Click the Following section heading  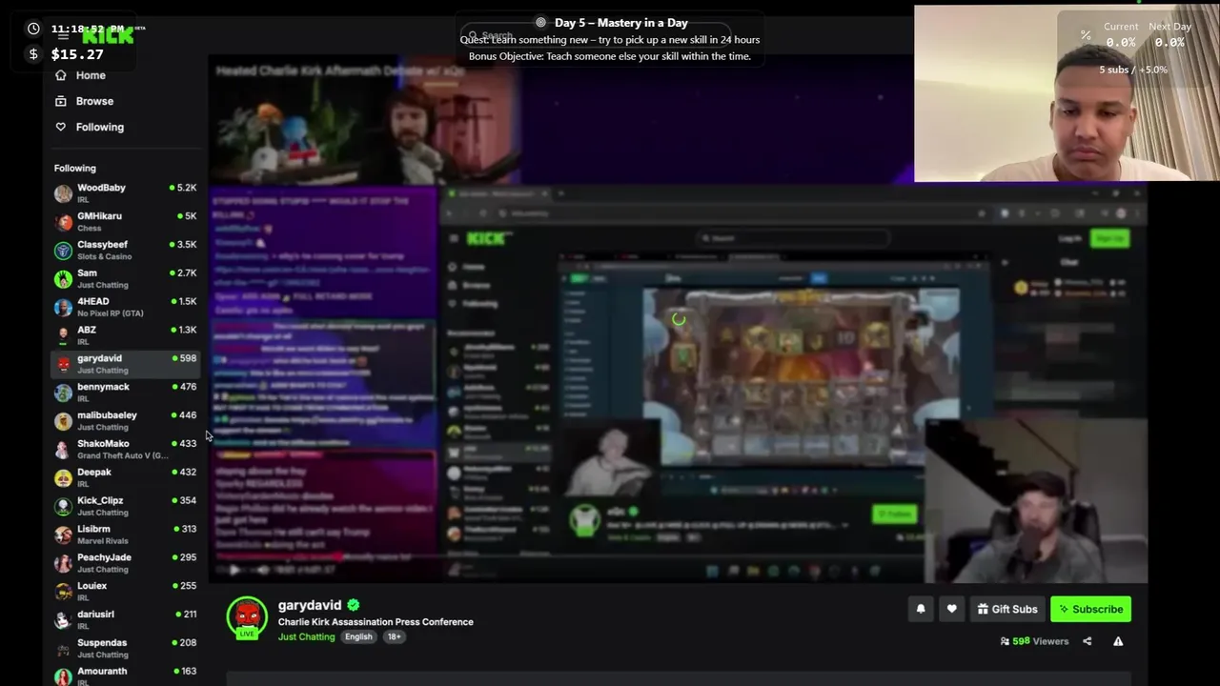click(75, 168)
